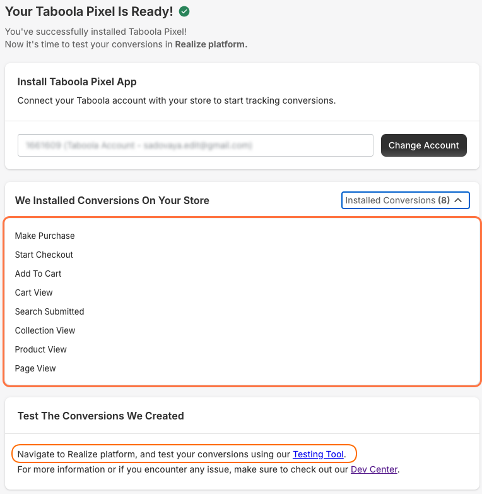Image resolution: width=482 pixels, height=494 pixels.
Task: Select the Page View conversion
Action: [x=35, y=368]
